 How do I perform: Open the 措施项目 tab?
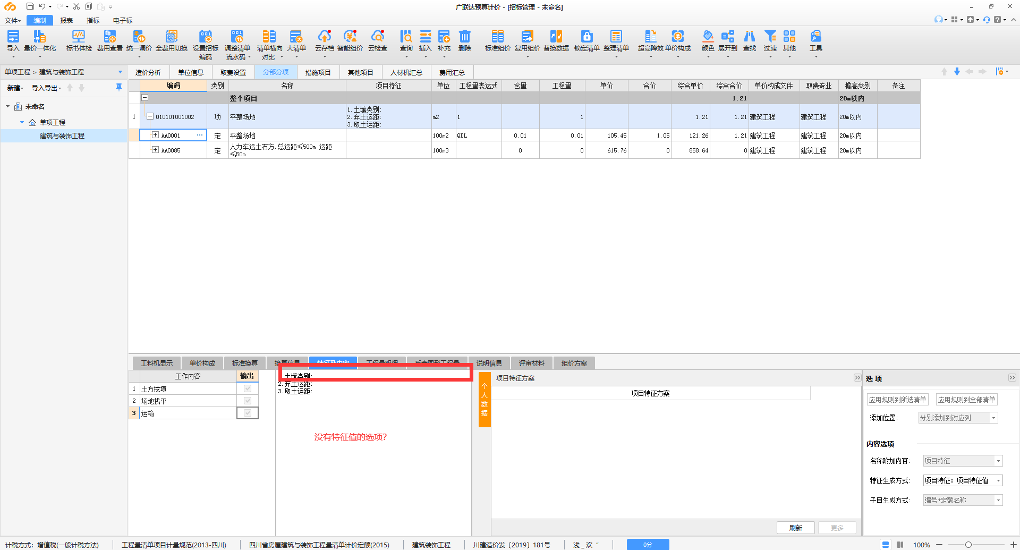point(318,72)
